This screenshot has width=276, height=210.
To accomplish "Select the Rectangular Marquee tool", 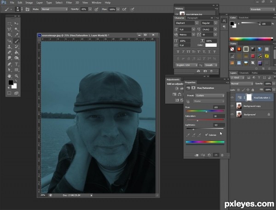I will coord(10,23).
